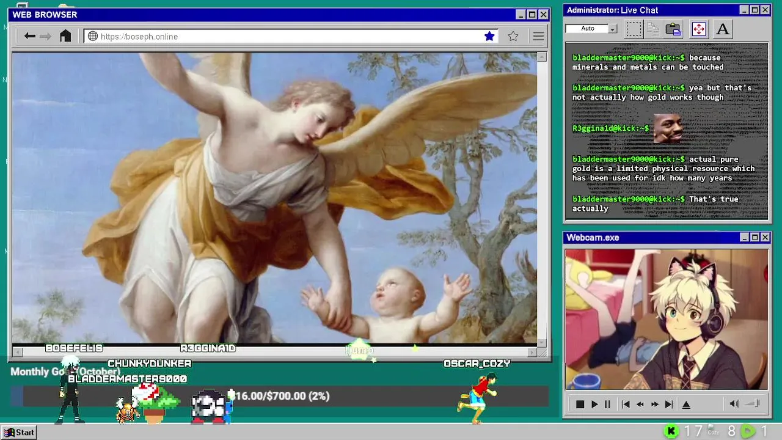Fast forward in Webcam.exe player

pos(654,405)
